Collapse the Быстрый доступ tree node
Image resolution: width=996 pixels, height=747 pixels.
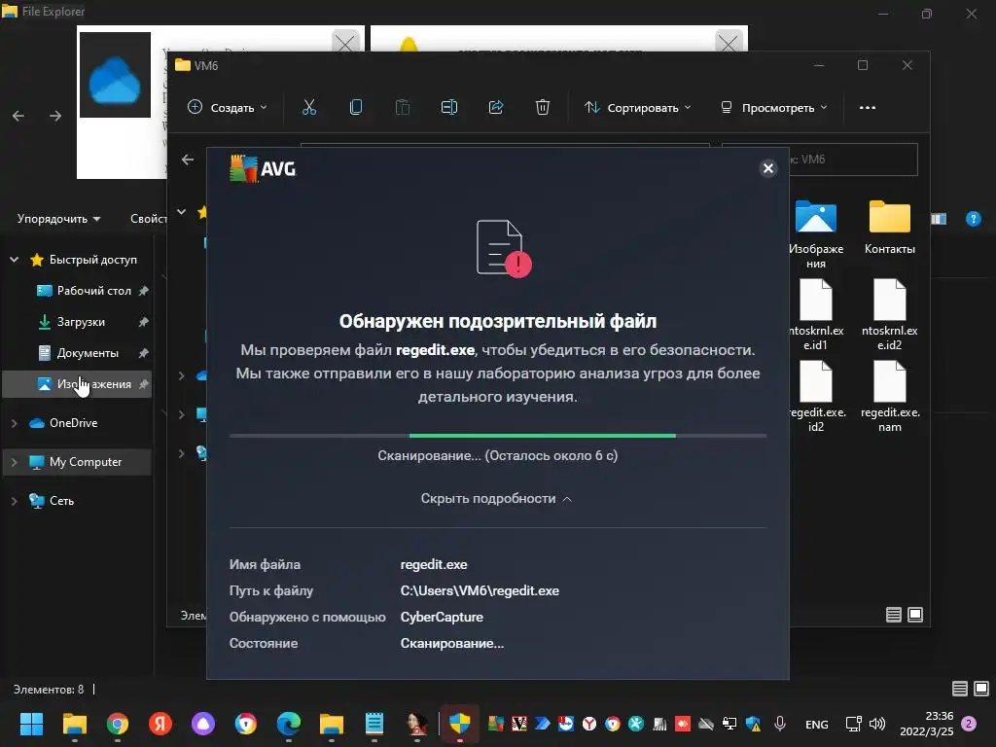[14, 259]
